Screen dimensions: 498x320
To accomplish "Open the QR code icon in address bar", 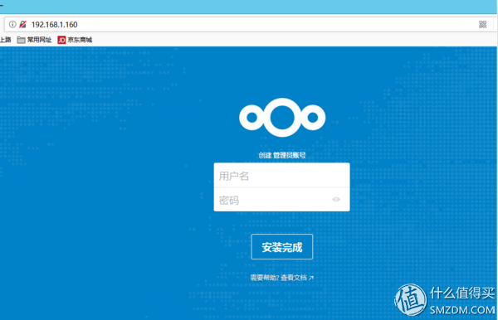I will [482, 24].
